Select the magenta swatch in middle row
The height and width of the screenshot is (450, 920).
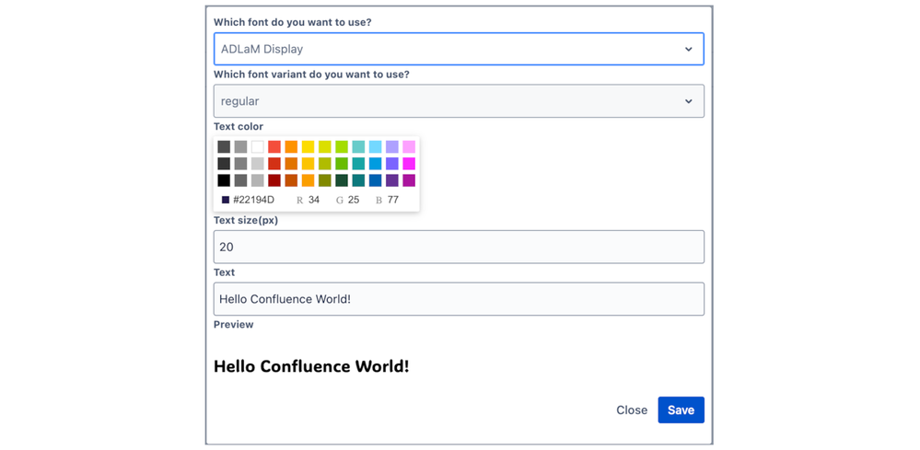409,164
